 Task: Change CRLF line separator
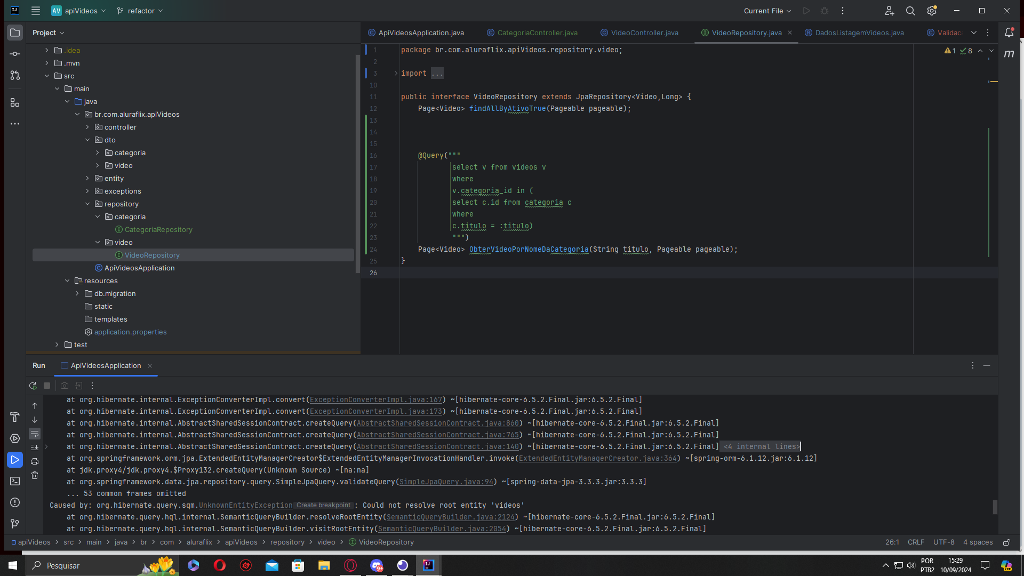click(x=916, y=542)
